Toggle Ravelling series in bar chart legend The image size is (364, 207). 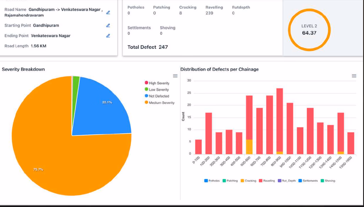click(x=267, y=181)
